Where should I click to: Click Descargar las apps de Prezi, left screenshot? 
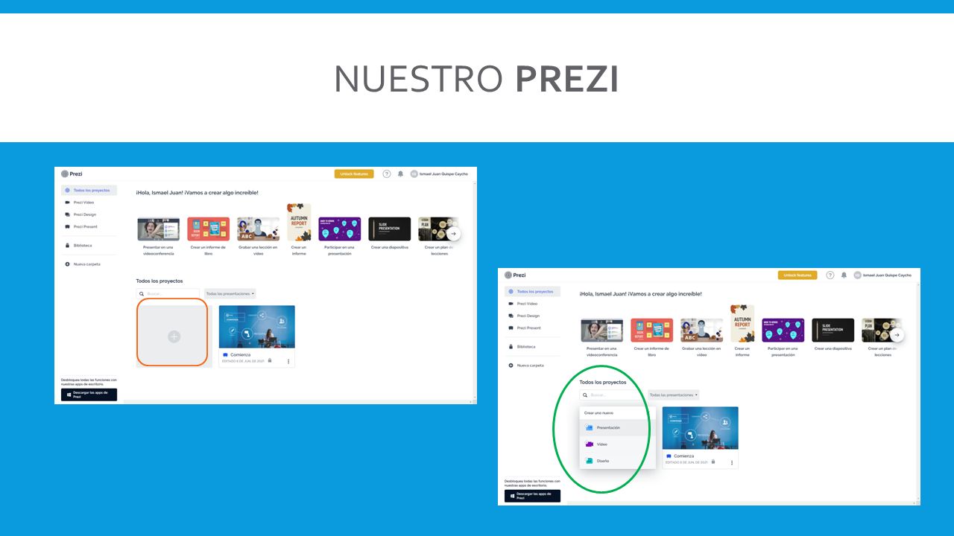coord(89,395)
